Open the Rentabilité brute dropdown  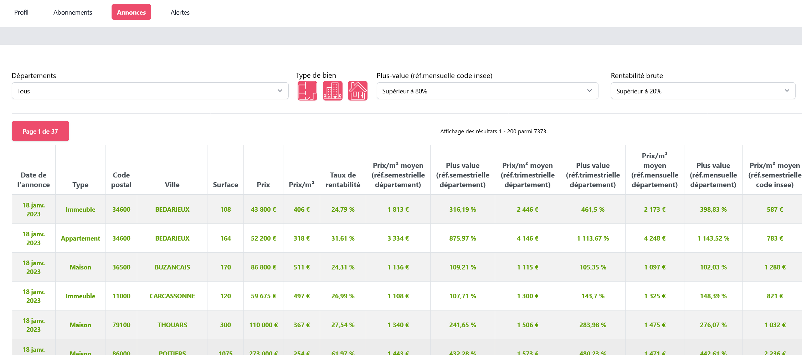point(703,91)
